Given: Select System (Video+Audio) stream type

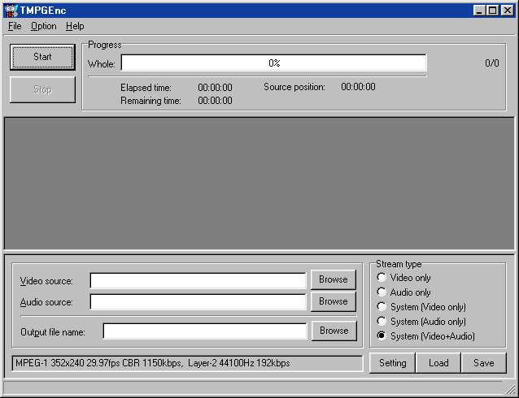Looking at the screenshot, I should point(382,336).
